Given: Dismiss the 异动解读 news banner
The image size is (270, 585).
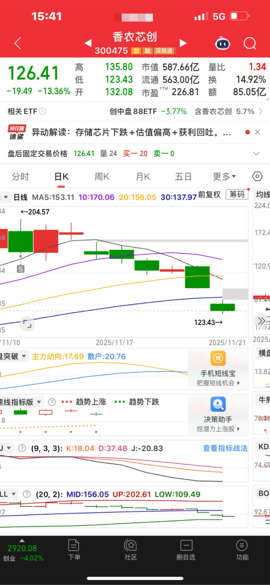Looking at the screenshot, I should (x=257, y=132).
